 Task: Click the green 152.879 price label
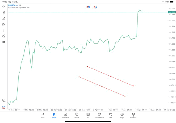(172, 12)
